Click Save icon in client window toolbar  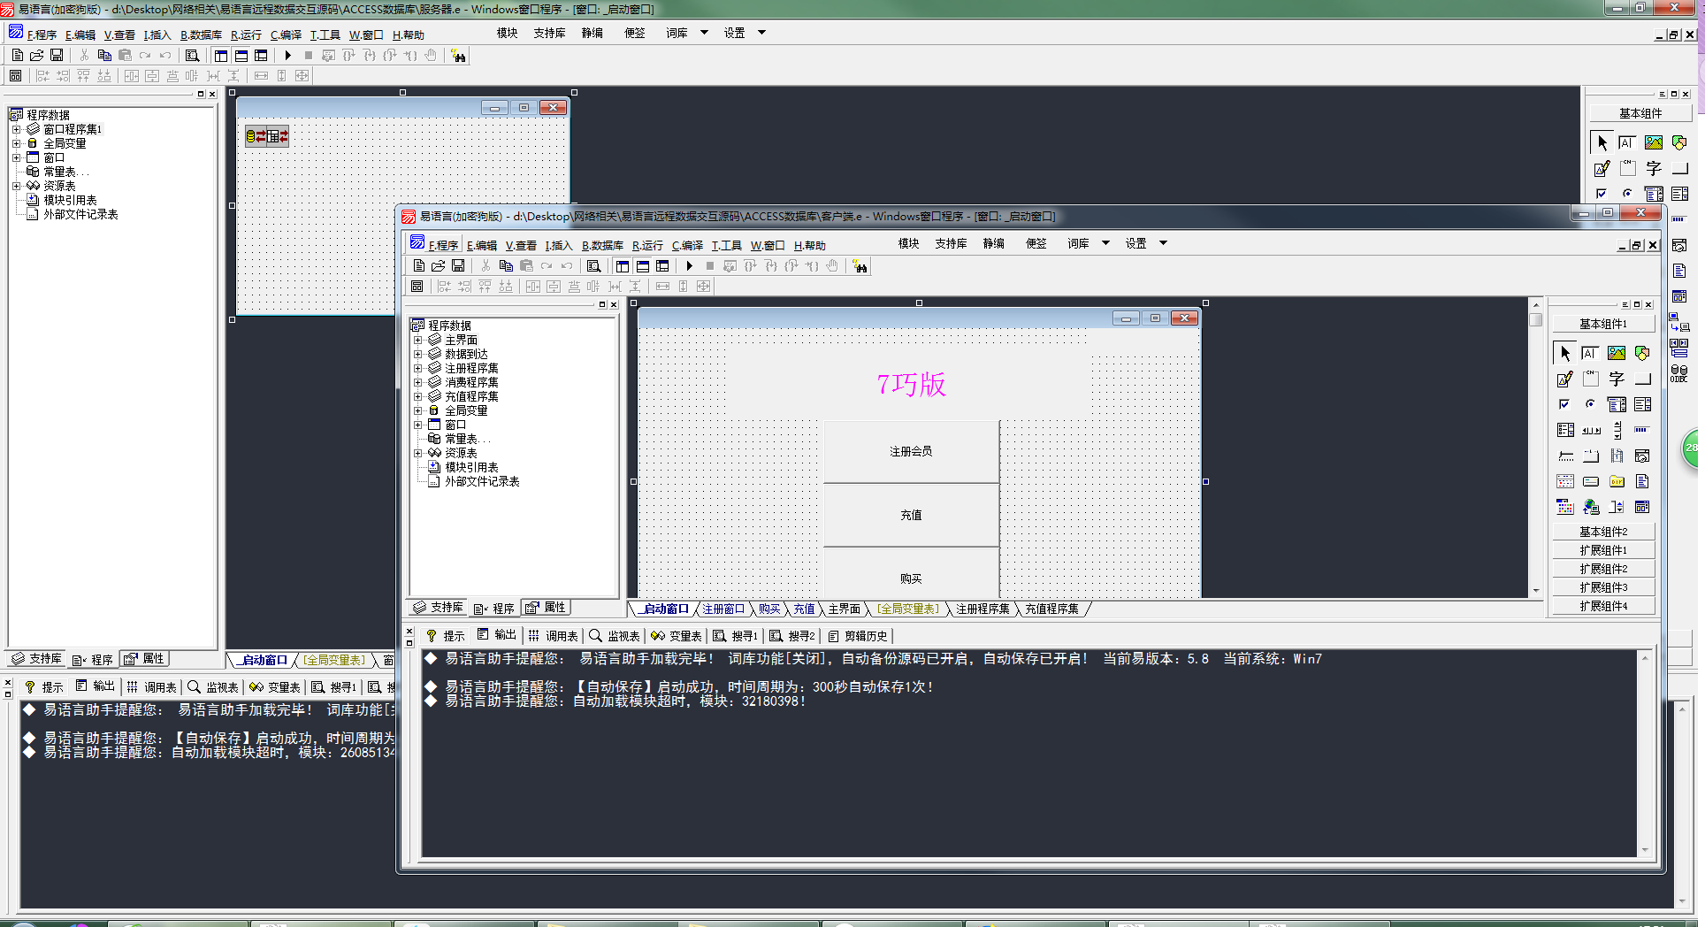tap(458, 265)
